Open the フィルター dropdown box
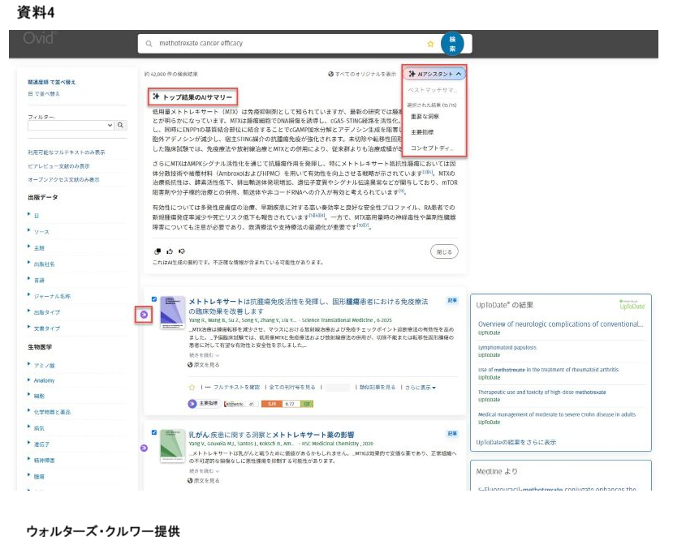 click(70, 126)
